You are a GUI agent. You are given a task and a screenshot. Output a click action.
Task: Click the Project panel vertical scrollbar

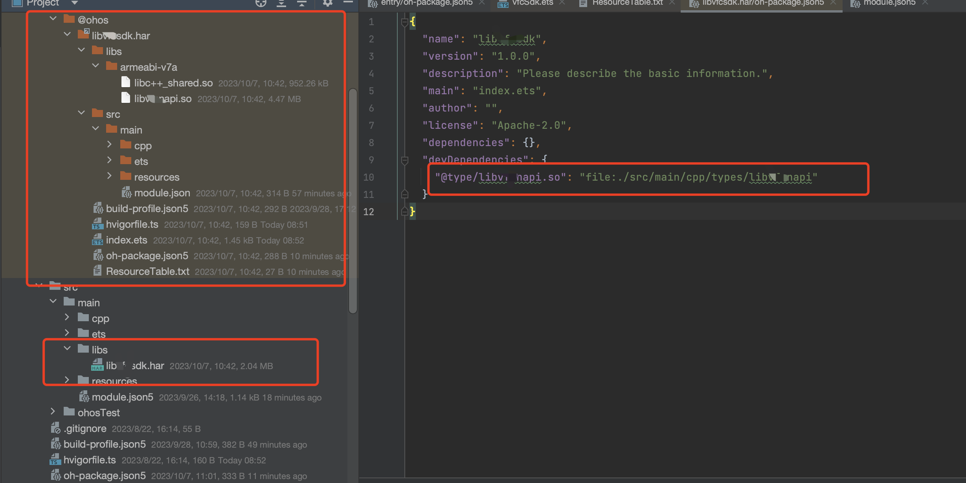[x=353, y=200]
